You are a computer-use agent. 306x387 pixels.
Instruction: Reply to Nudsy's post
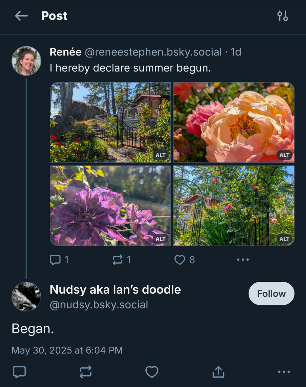pos(19,372)
